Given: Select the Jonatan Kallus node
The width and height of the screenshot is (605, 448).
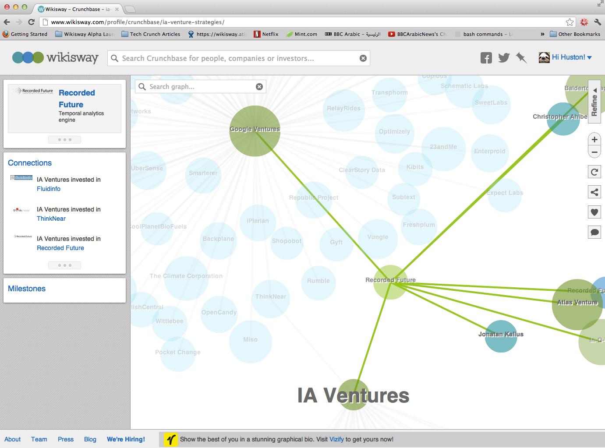Looking at the screenshot, I should [x=501, y=336].
